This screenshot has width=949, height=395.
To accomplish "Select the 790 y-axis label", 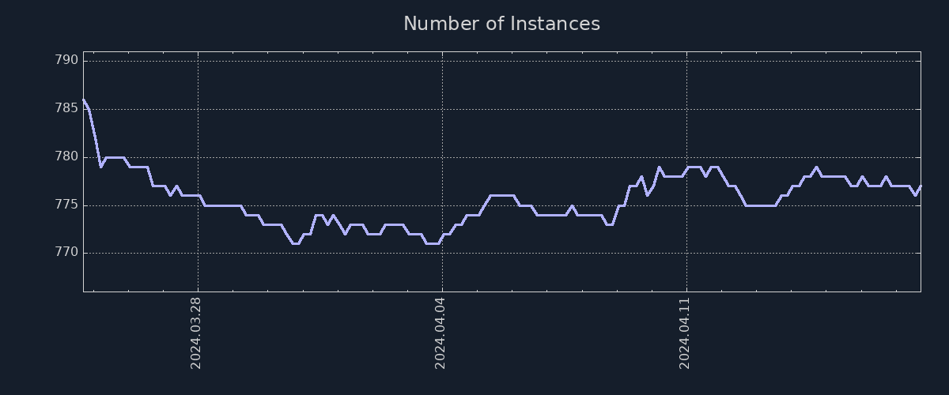I will pyautogui.click(x=67, y=61).
